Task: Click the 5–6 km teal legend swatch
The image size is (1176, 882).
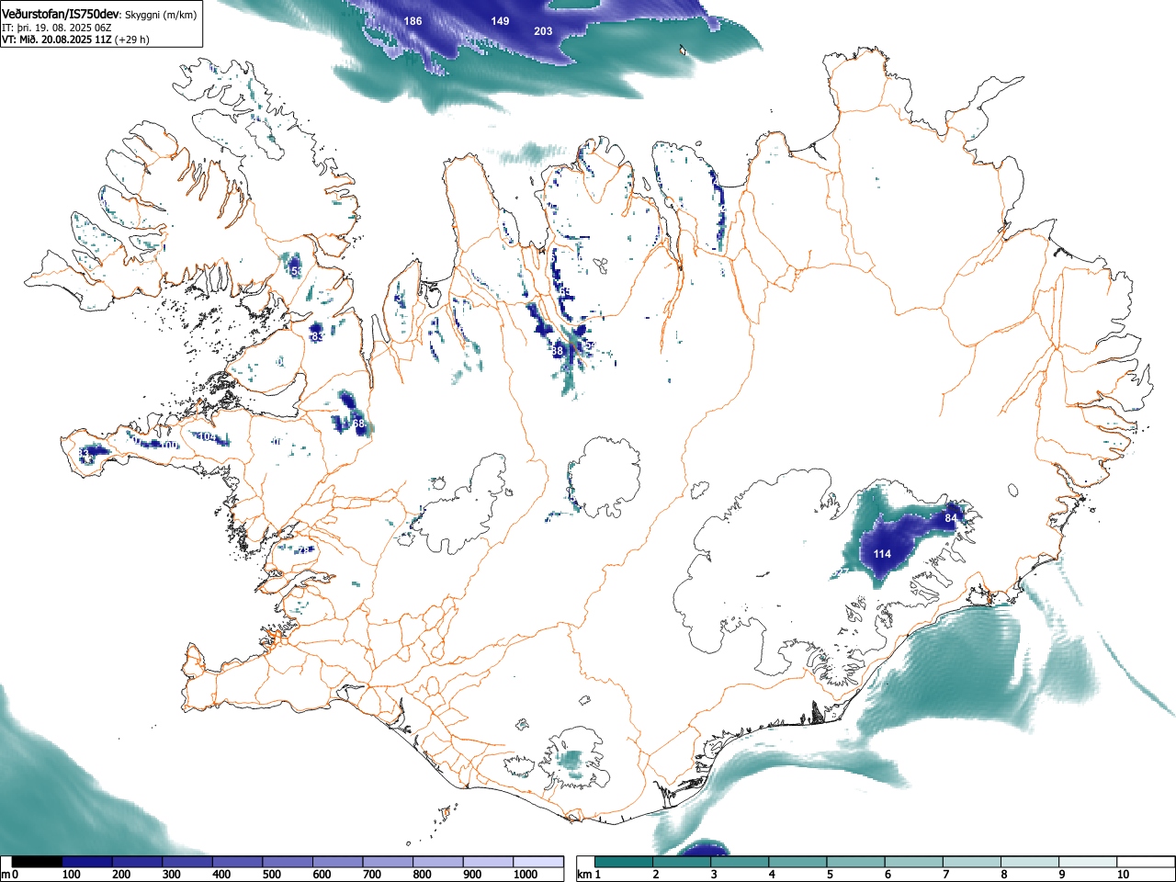Action: pyautogui.click(x=857, y=862)
